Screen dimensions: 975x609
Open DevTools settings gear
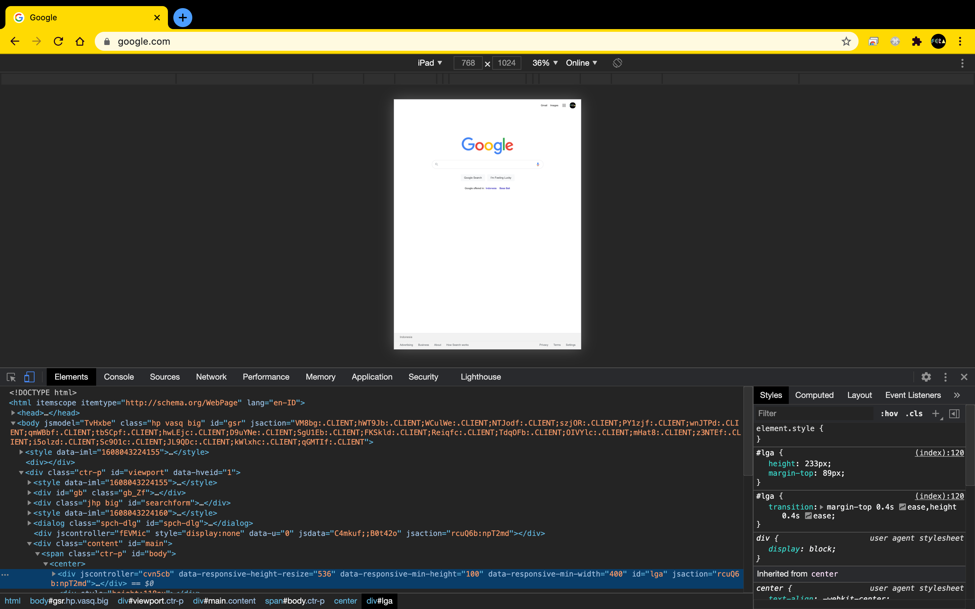point(926,377)
